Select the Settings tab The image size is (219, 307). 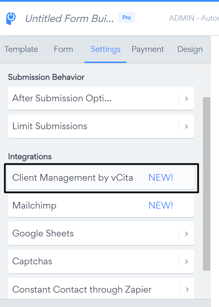[x=105, y=49]
